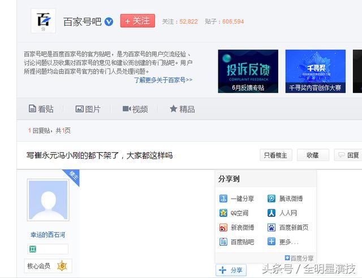Click the 核心会员 level 6 badge
Viewport: 362px width, 278px height.
click(48, 266)
